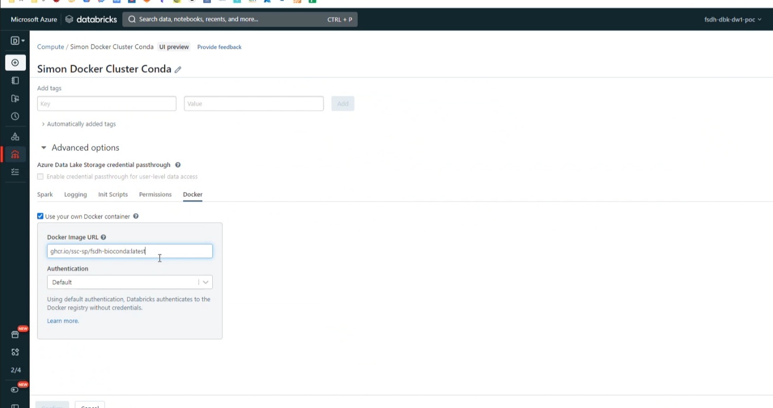Open the Recents clock icon in sidebar

tap(15, 116)
